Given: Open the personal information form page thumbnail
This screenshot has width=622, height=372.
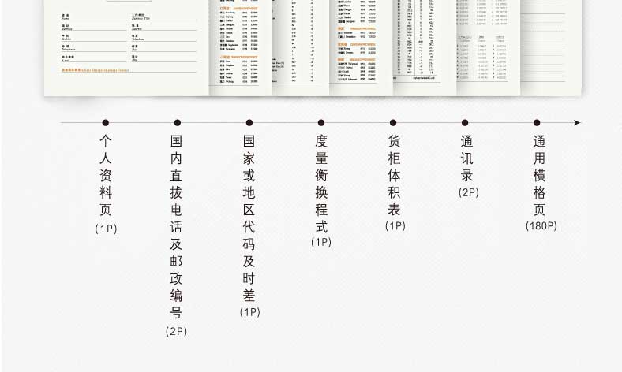Looking at the screenshot, I should (x=126, y=43).
